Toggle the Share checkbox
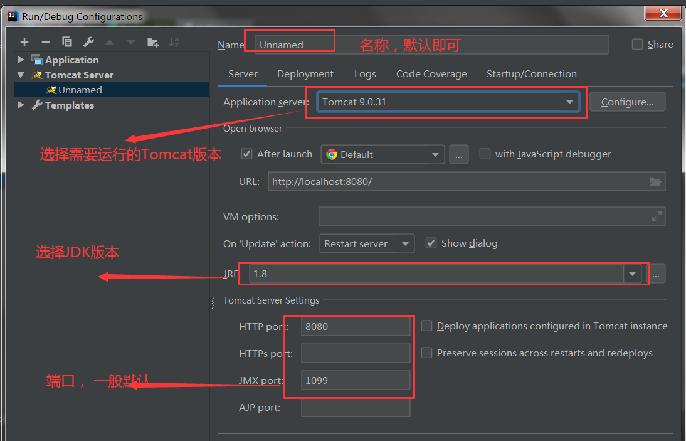Viewport: 686px width, 441px height. [x=637, y=44]
